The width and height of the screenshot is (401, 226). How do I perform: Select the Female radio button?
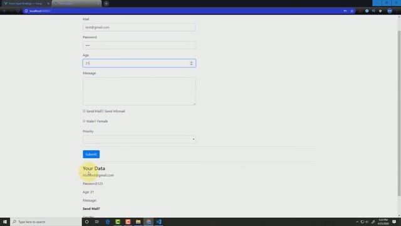coord(95,121)
